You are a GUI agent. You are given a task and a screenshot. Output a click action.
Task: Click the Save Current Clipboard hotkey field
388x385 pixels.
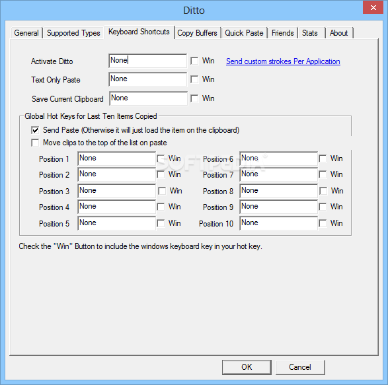[148, 98]
